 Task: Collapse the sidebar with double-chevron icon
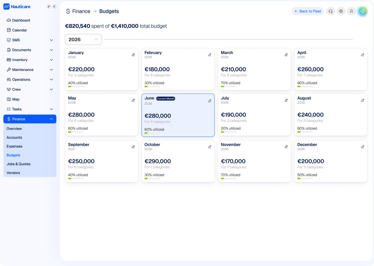click(54, 6)
